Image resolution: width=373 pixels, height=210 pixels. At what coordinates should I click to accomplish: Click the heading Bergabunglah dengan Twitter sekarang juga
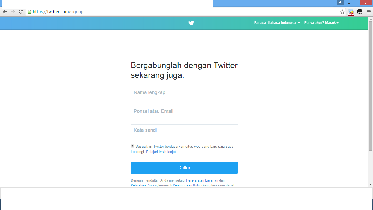pos(184,70)
